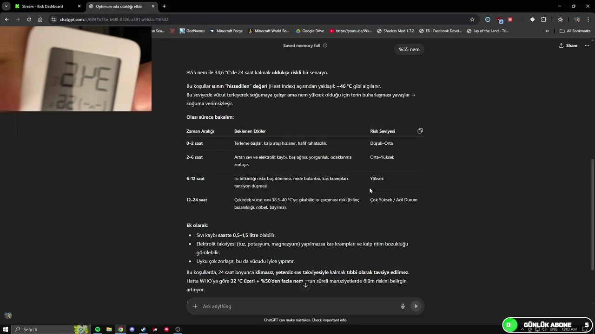Open the Lay of the Land bookmark

coord(488,31)
